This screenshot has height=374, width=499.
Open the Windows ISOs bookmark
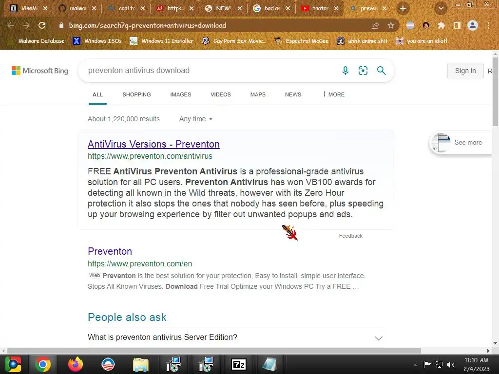tap(97, 41)
